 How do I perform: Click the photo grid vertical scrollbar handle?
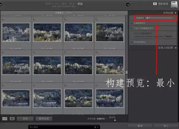click(x=127, y=72)
